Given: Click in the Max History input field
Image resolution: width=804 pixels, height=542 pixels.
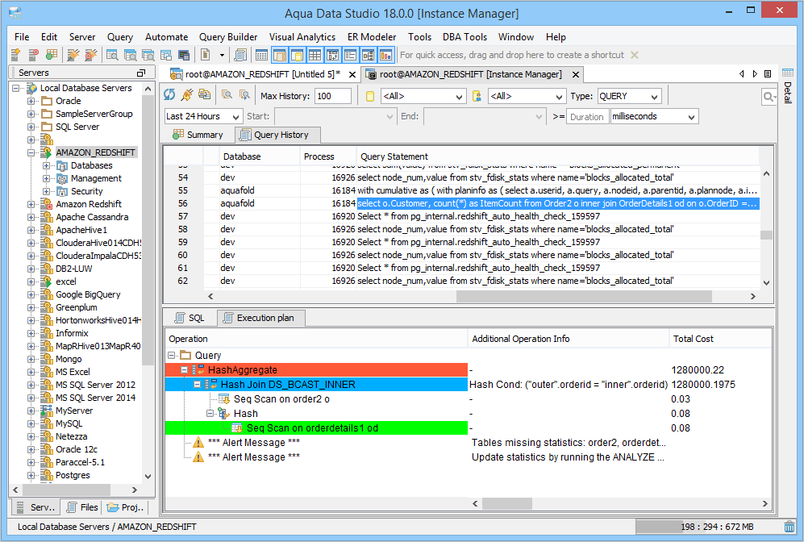Looking at the screenshot, I should pos(333,96).
